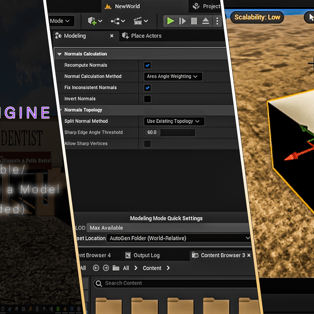Click the green Play button

170,21
